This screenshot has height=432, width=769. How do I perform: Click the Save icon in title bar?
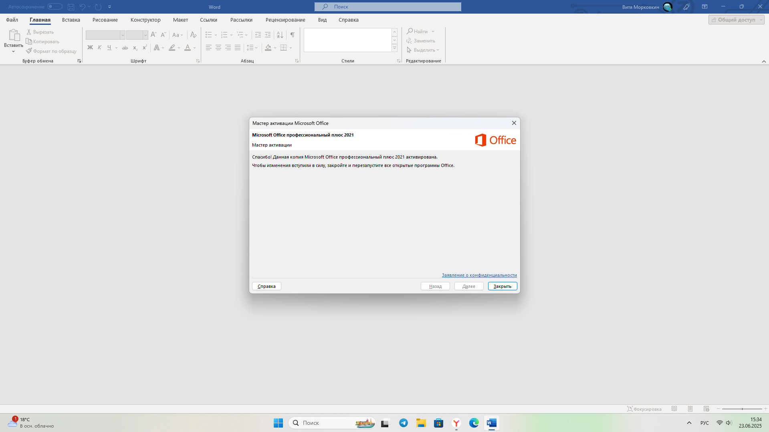pyautogui.click(x=71, y=7)
